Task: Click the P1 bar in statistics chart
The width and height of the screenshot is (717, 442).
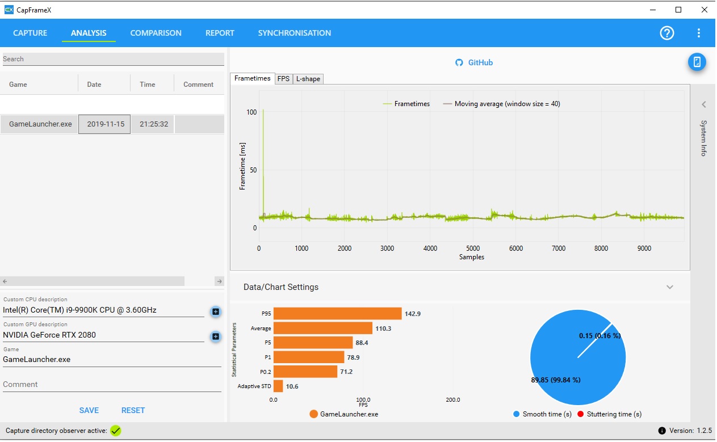Action: click(x=309, y=357)
